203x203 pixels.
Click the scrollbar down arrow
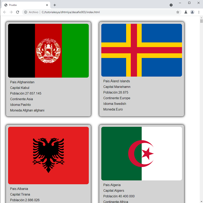point(201,202)
